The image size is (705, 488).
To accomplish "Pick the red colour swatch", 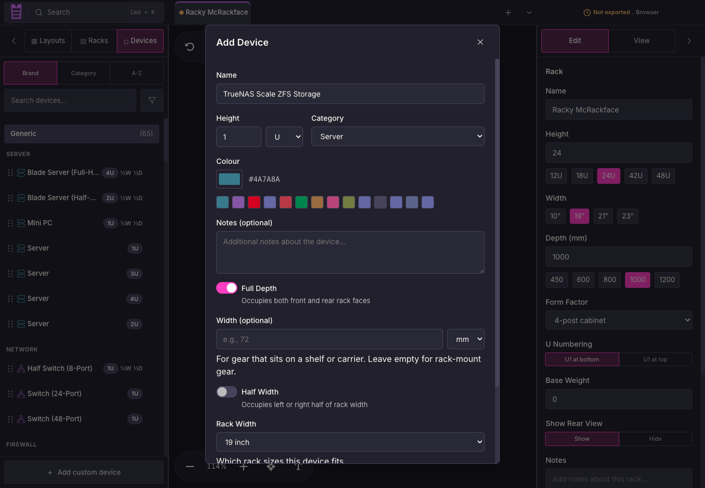I will point(254,202).
